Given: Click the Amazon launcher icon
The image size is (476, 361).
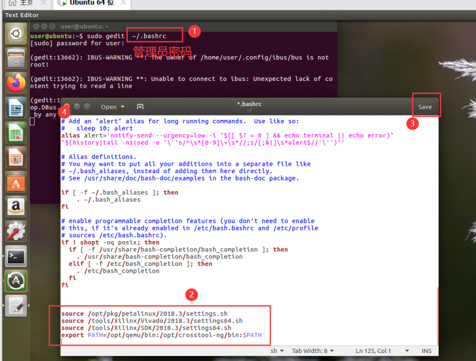Looking at the screenshot, I should (15, 206).
